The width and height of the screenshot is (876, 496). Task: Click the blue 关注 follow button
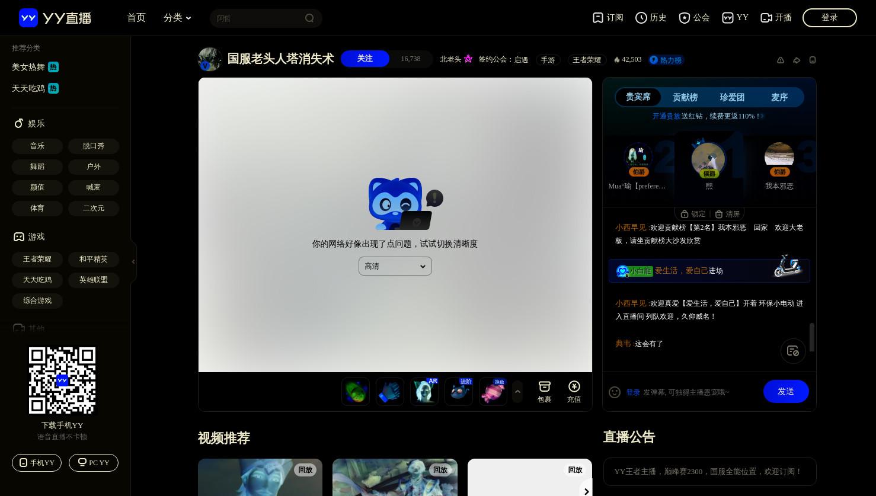point(365,59)
